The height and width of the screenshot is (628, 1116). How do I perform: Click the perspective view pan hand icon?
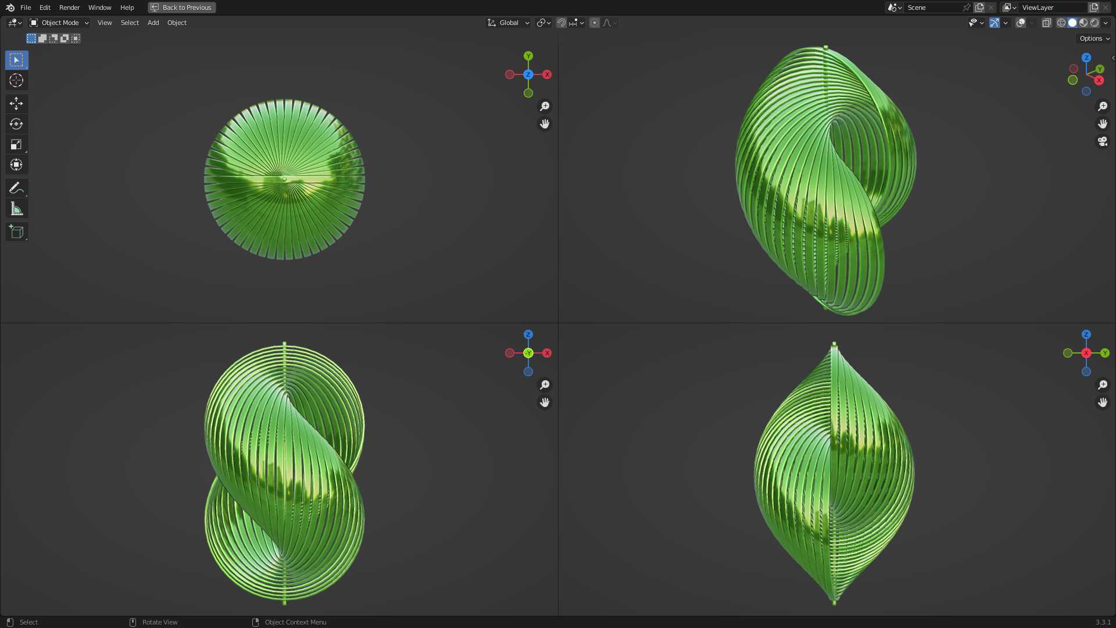(x=1103, y=124)
